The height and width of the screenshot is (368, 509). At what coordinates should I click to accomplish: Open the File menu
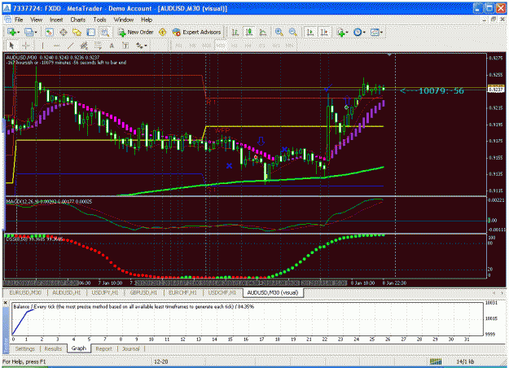point(19,20)
